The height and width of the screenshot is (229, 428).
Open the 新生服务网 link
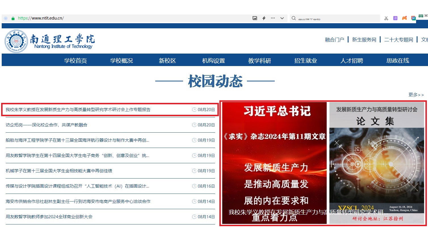pos(364,40)
